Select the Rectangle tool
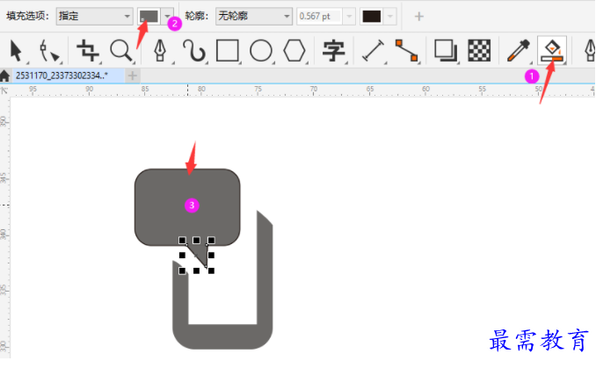The image size is (596, 368). pos(228,51)
